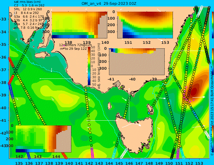This screenshot has width=214, height=165.
Task: Click the S3a satellite statistics row
Action: tap(29, 16)
